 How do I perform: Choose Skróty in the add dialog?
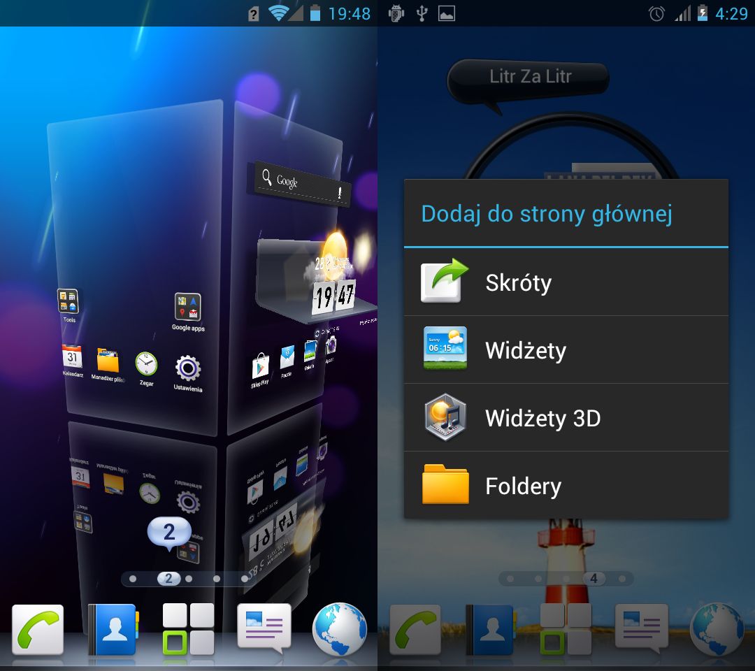click(566, 282)
